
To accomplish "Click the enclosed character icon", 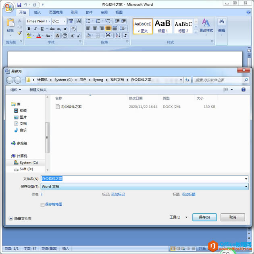I will click(65, 36).
